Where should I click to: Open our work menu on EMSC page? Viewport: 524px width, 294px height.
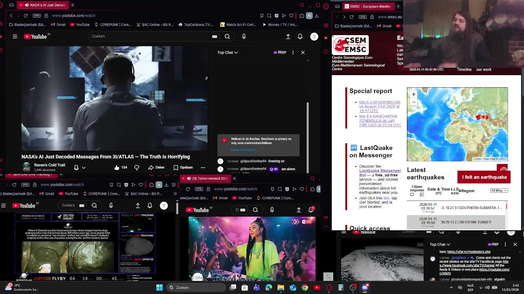point(484,69)
